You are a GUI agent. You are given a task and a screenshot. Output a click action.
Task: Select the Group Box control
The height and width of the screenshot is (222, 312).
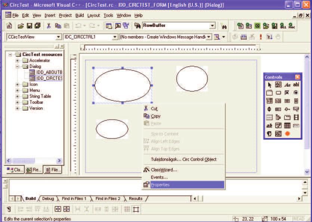coord(269,93)
